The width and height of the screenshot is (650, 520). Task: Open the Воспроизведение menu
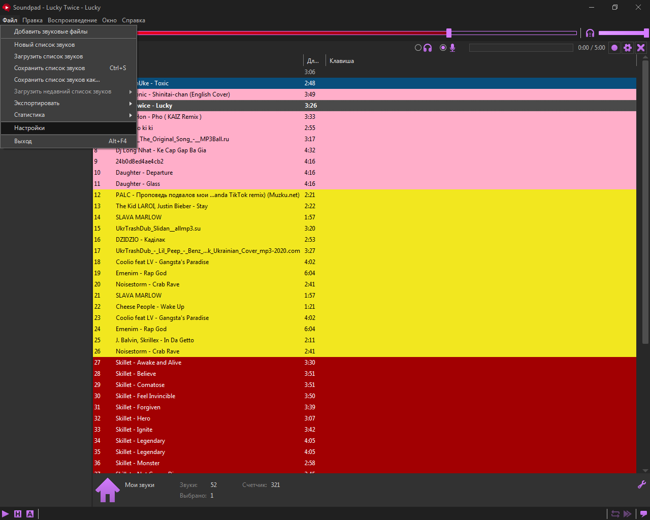click(72, 20)
